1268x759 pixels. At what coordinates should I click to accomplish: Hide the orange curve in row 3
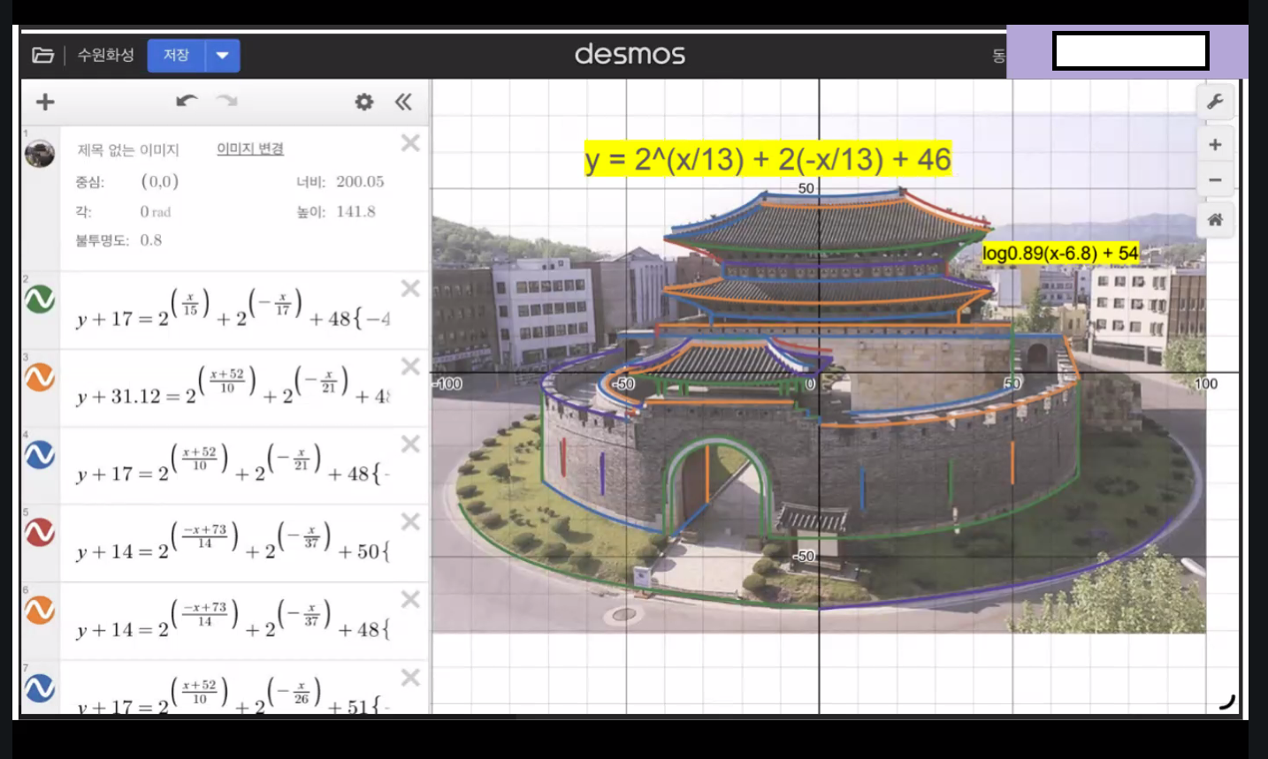(40, 377)
